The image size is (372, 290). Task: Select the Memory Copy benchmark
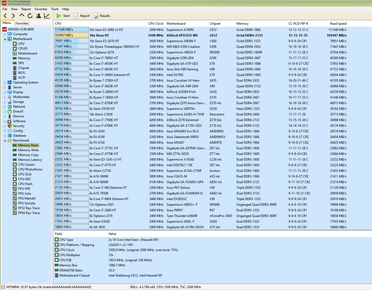(x=28, y=155)
